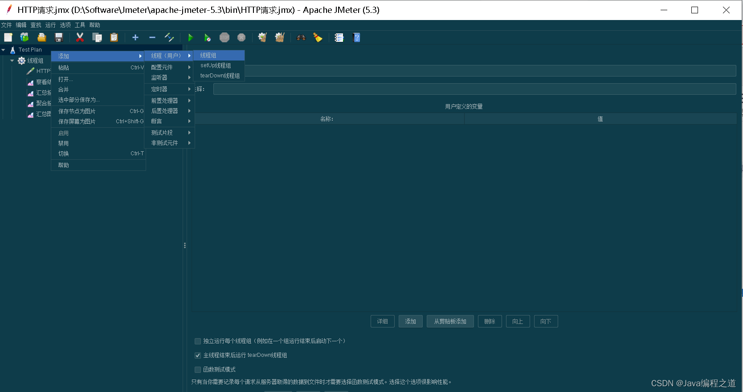743x392 pixels.
Task: Open the 编辑 menu
Action: [21, 25]
